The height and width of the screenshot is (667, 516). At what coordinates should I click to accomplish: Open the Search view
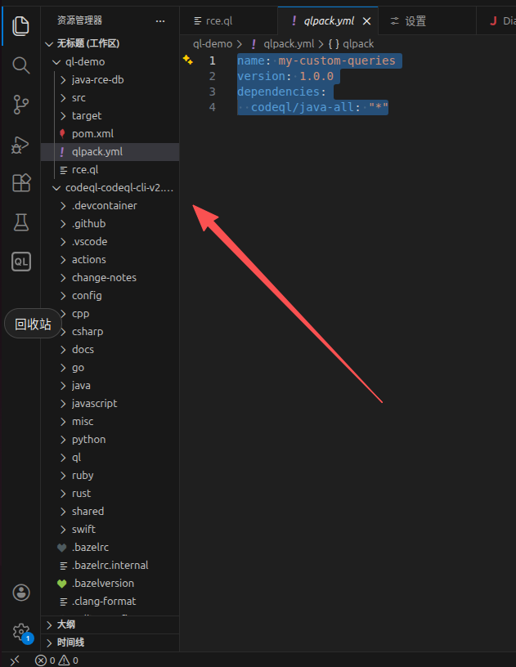pyautogui.click(x=21, y=65)
